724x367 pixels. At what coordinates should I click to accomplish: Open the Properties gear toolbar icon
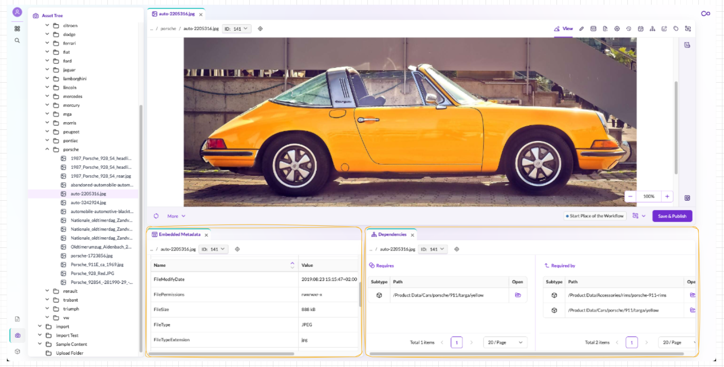(617, 29)
